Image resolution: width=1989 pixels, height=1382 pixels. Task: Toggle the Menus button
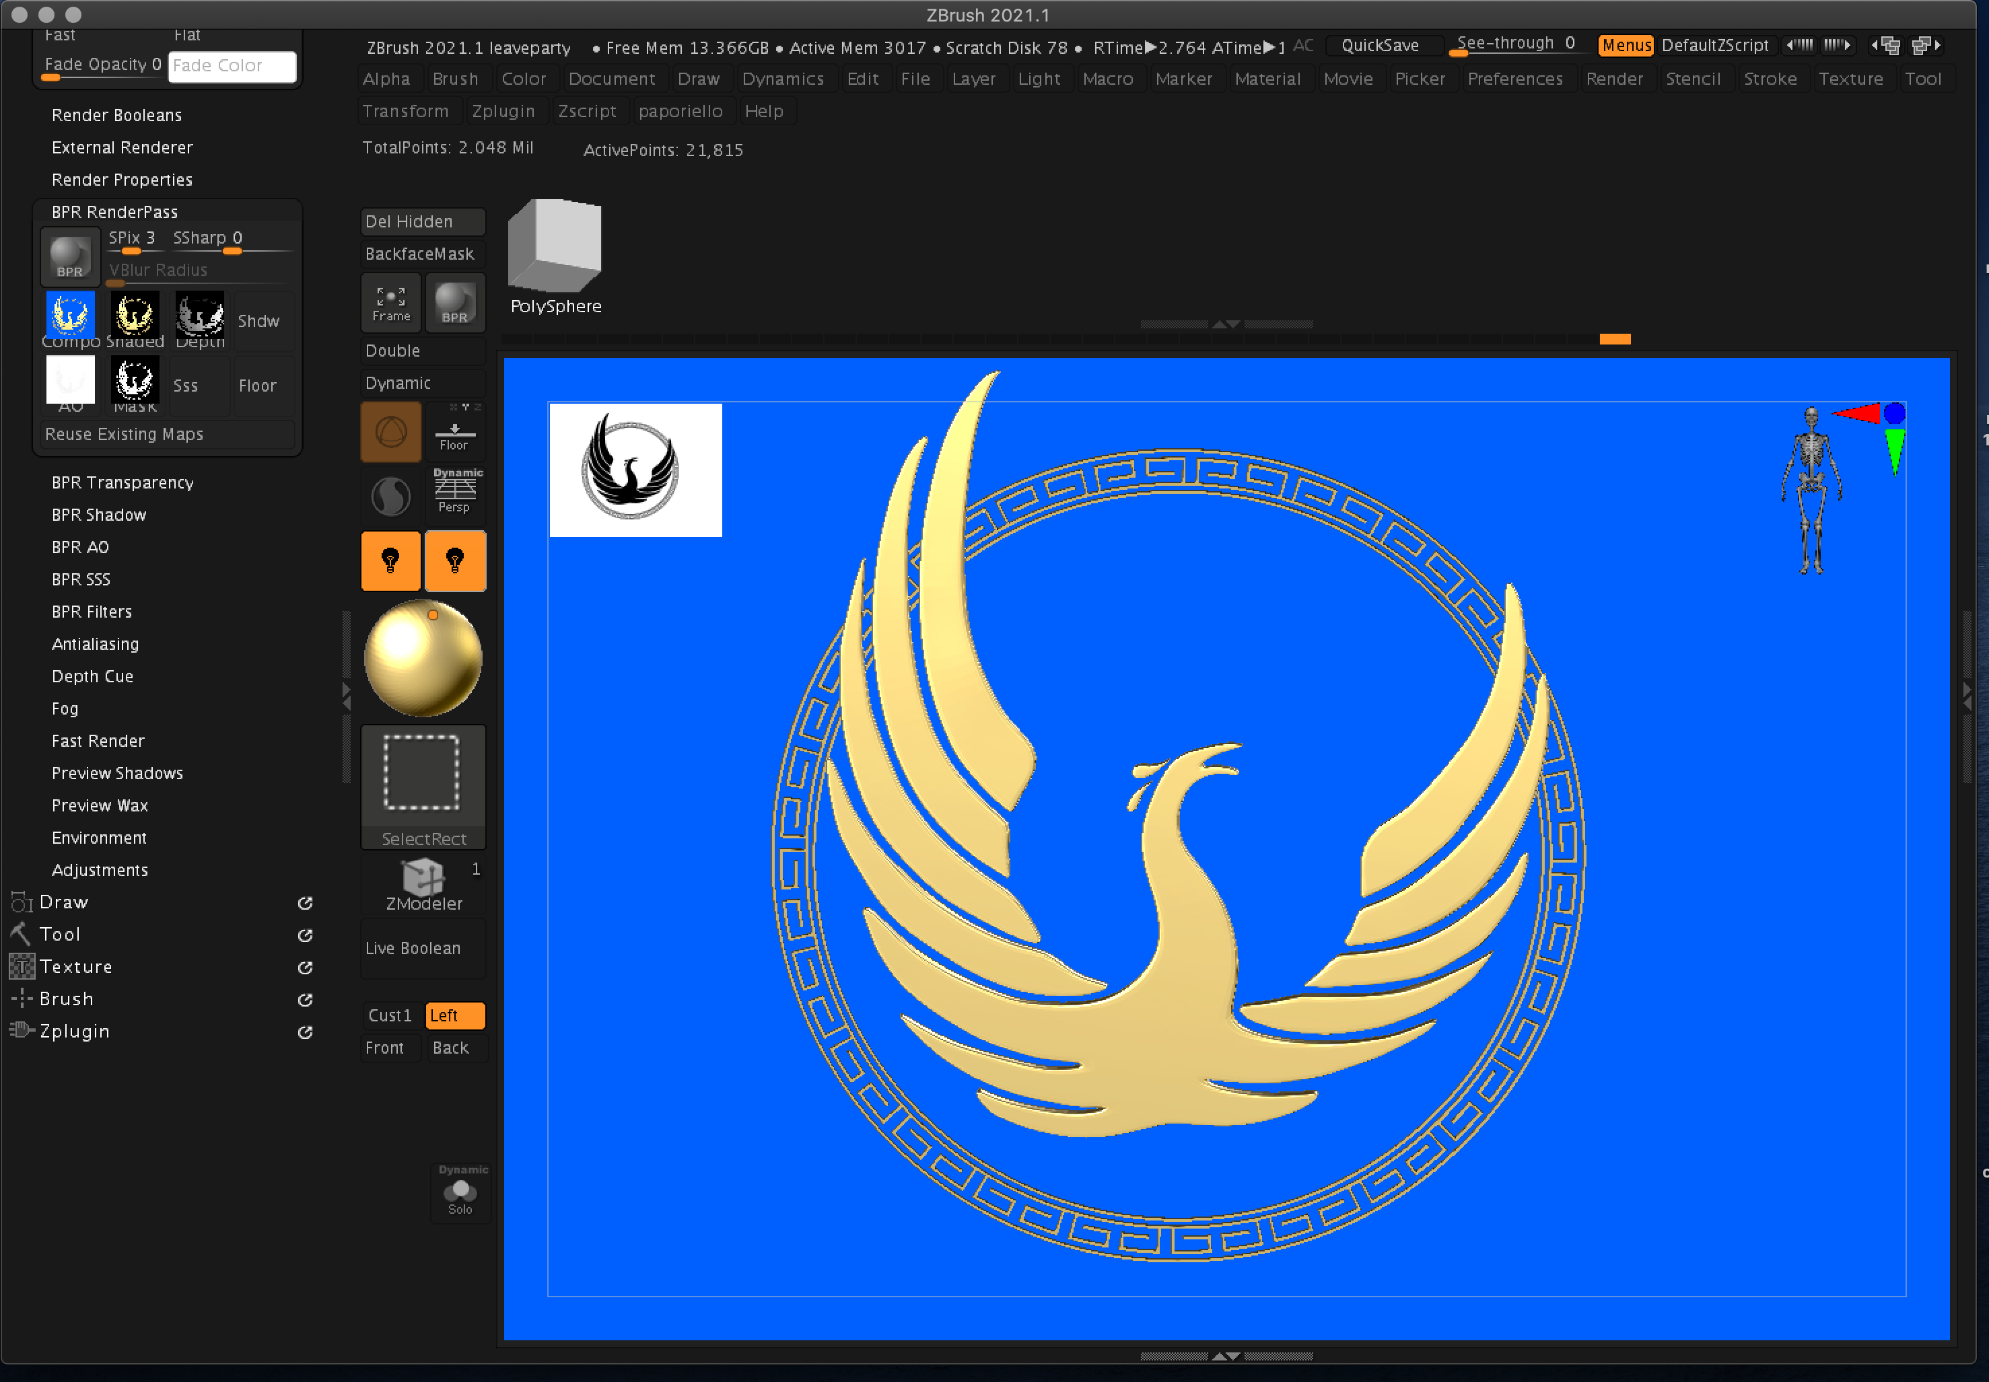[1626, 45]
